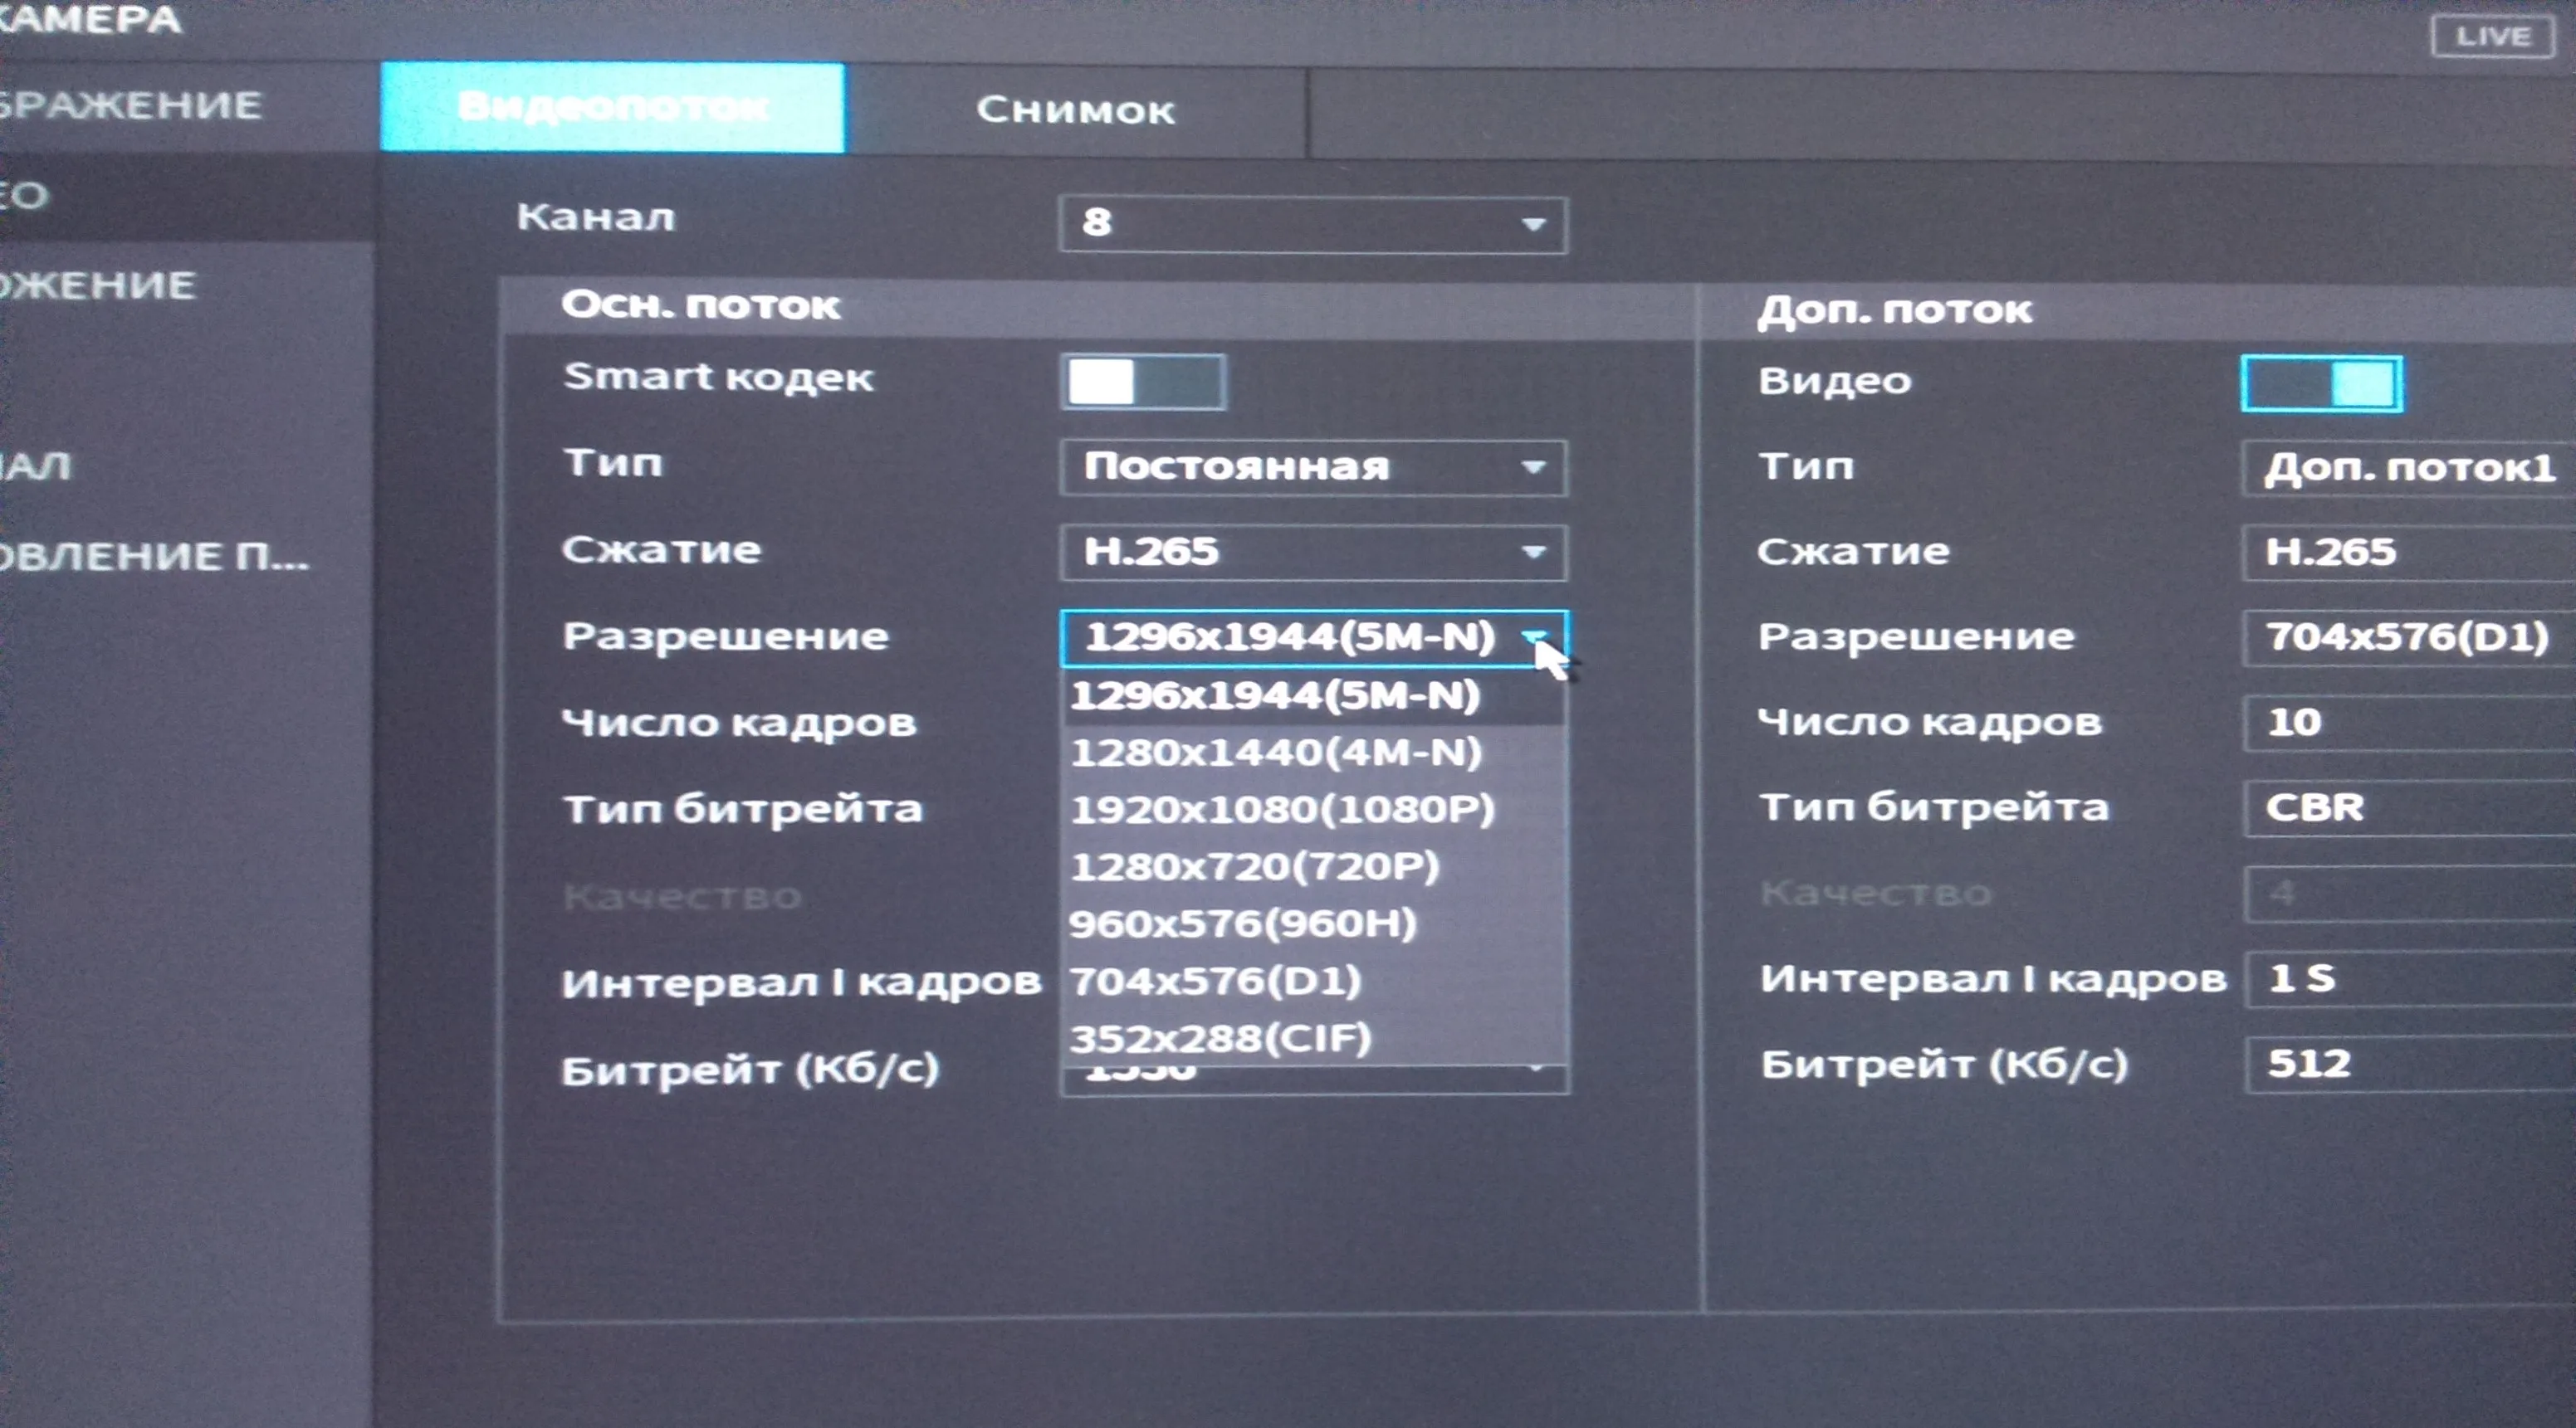Disable the Доп. поток Видео switch
Image resolution: width=2576 pixels, height=1428 pixels.
tap(2321, 383)
